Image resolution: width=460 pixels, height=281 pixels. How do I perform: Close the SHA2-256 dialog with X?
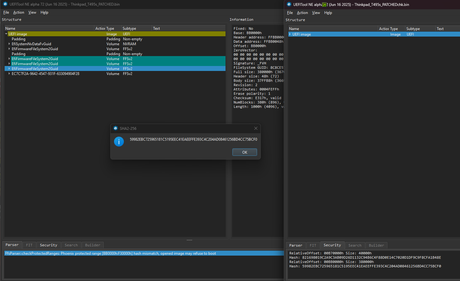tap(256, 128)
